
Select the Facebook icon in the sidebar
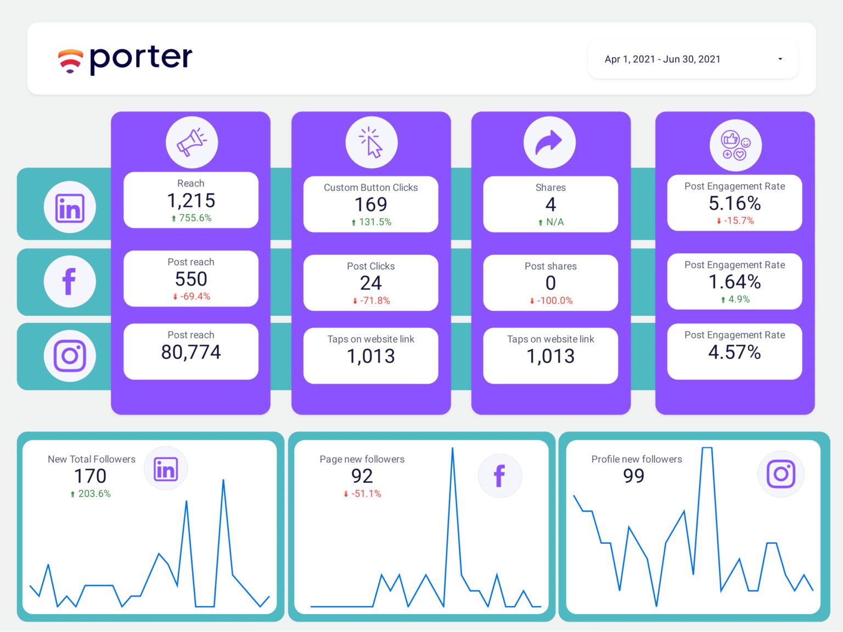pos(70,281)
